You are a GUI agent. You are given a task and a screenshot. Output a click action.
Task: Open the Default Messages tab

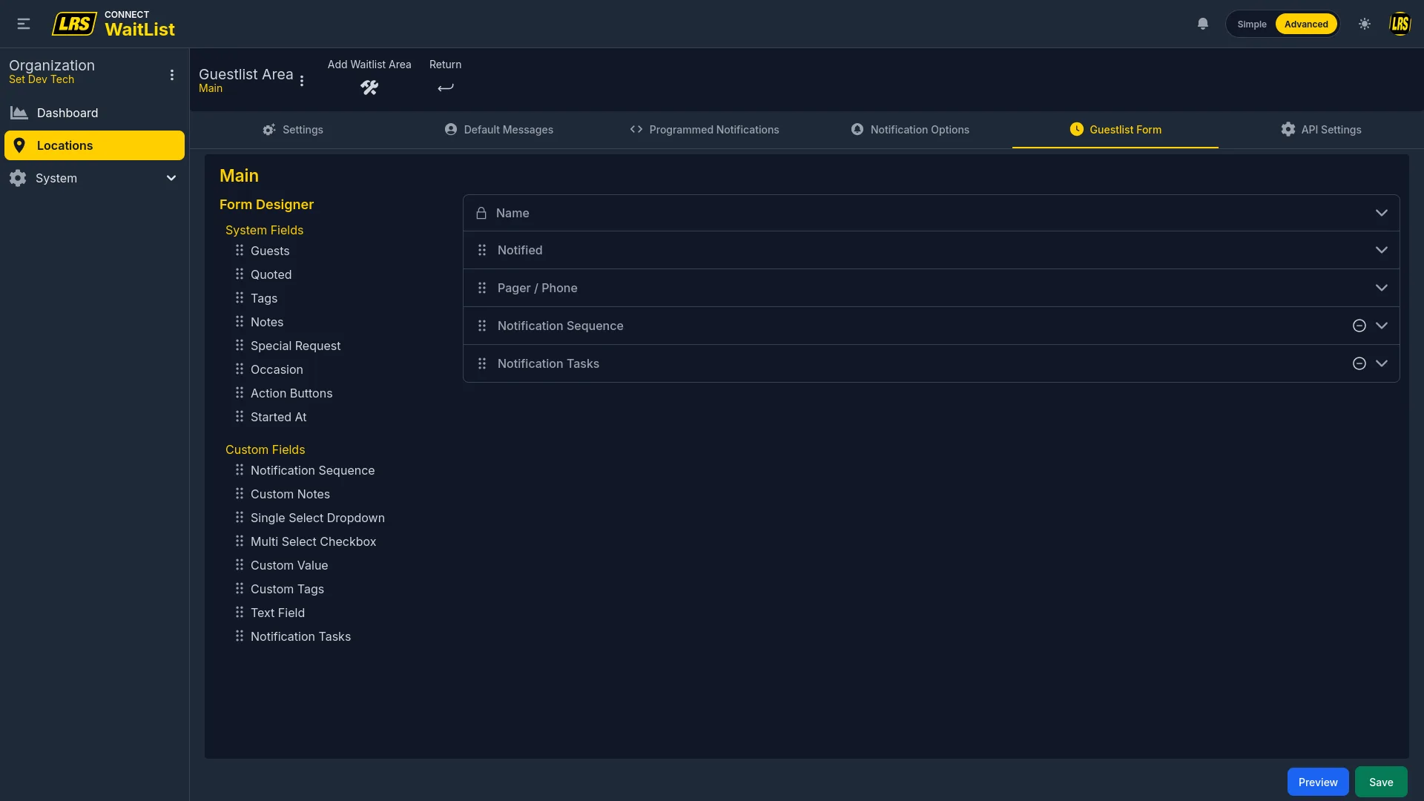pyautogui.click(x=499, y=130)
